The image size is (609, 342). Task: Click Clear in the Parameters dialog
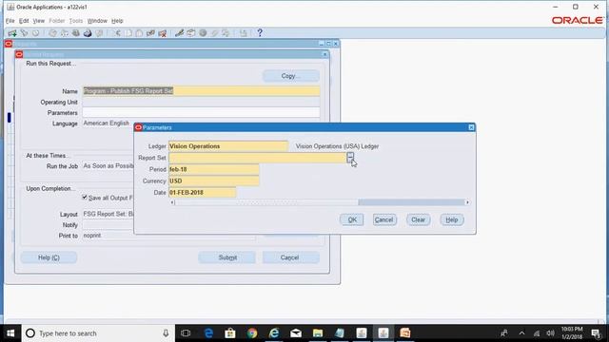pos(419,219)
